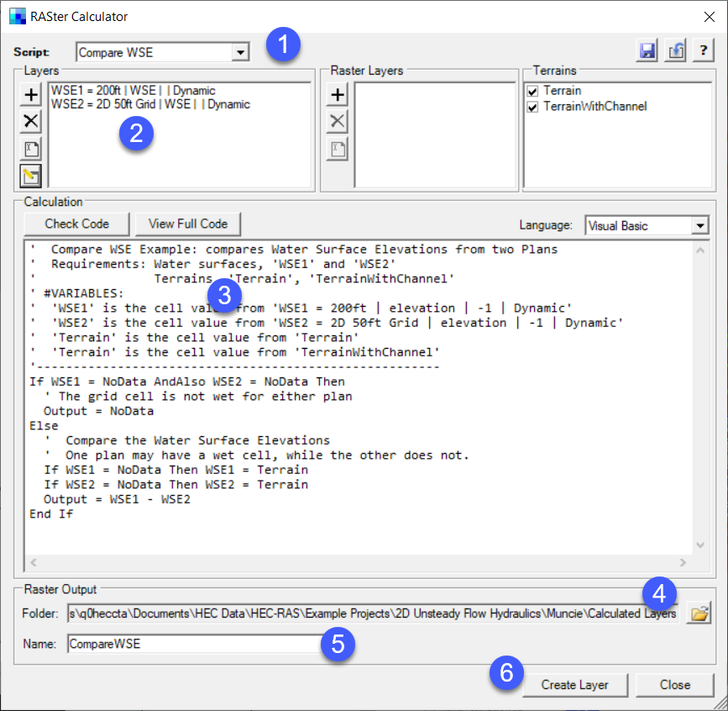
Task: Add a raster layer with plus button
Action: click(338, 95)
